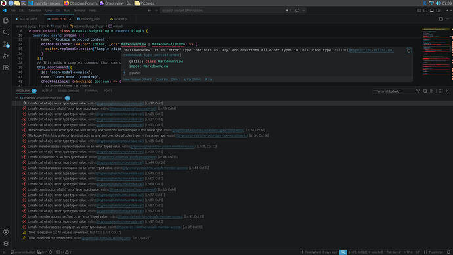This screenshot has height=255, width=453.
Task: Click View Problem link in hover tooltip
Action: coord(138,80)
